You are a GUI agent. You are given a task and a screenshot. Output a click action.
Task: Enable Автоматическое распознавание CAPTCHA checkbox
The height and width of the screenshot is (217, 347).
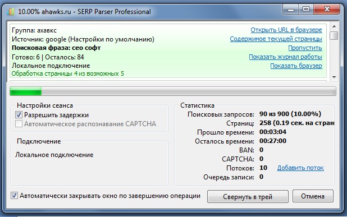(x=19, y=124)
